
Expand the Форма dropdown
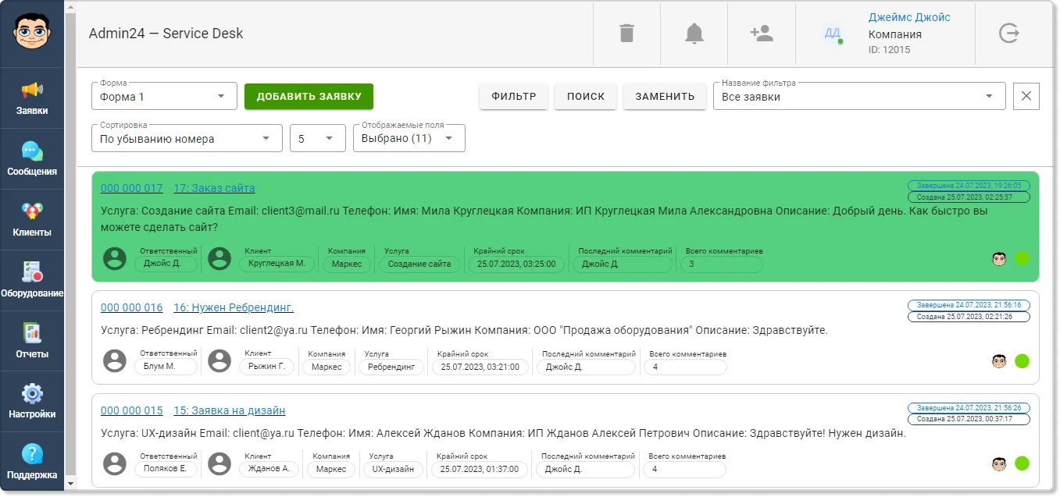point(164,97)
